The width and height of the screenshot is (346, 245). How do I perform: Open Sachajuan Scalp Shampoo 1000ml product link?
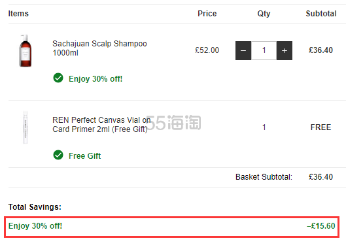tap(99, 48)
